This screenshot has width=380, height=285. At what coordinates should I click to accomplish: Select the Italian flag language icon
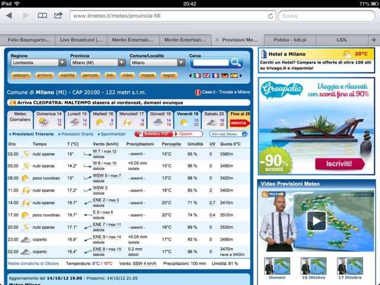tap(197, 75)
